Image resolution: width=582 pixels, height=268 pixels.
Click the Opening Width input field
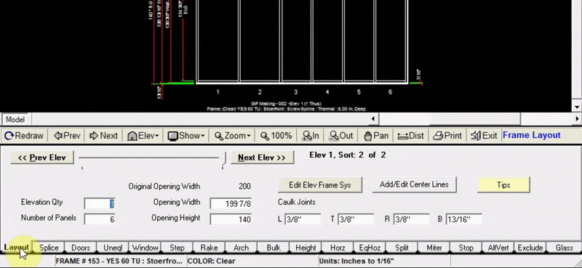[231, 203]
